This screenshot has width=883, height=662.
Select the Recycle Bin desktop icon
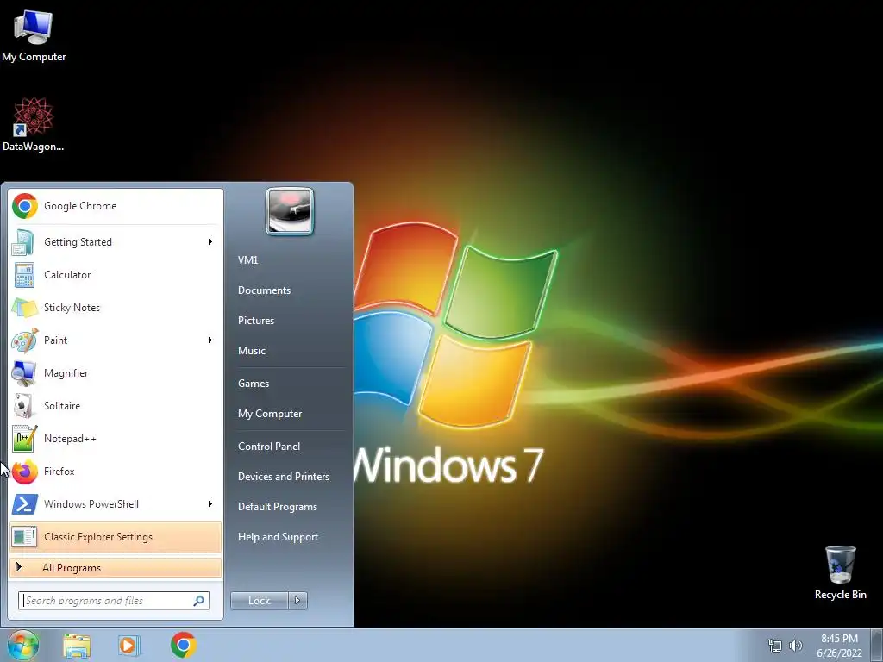click(840, 572)
